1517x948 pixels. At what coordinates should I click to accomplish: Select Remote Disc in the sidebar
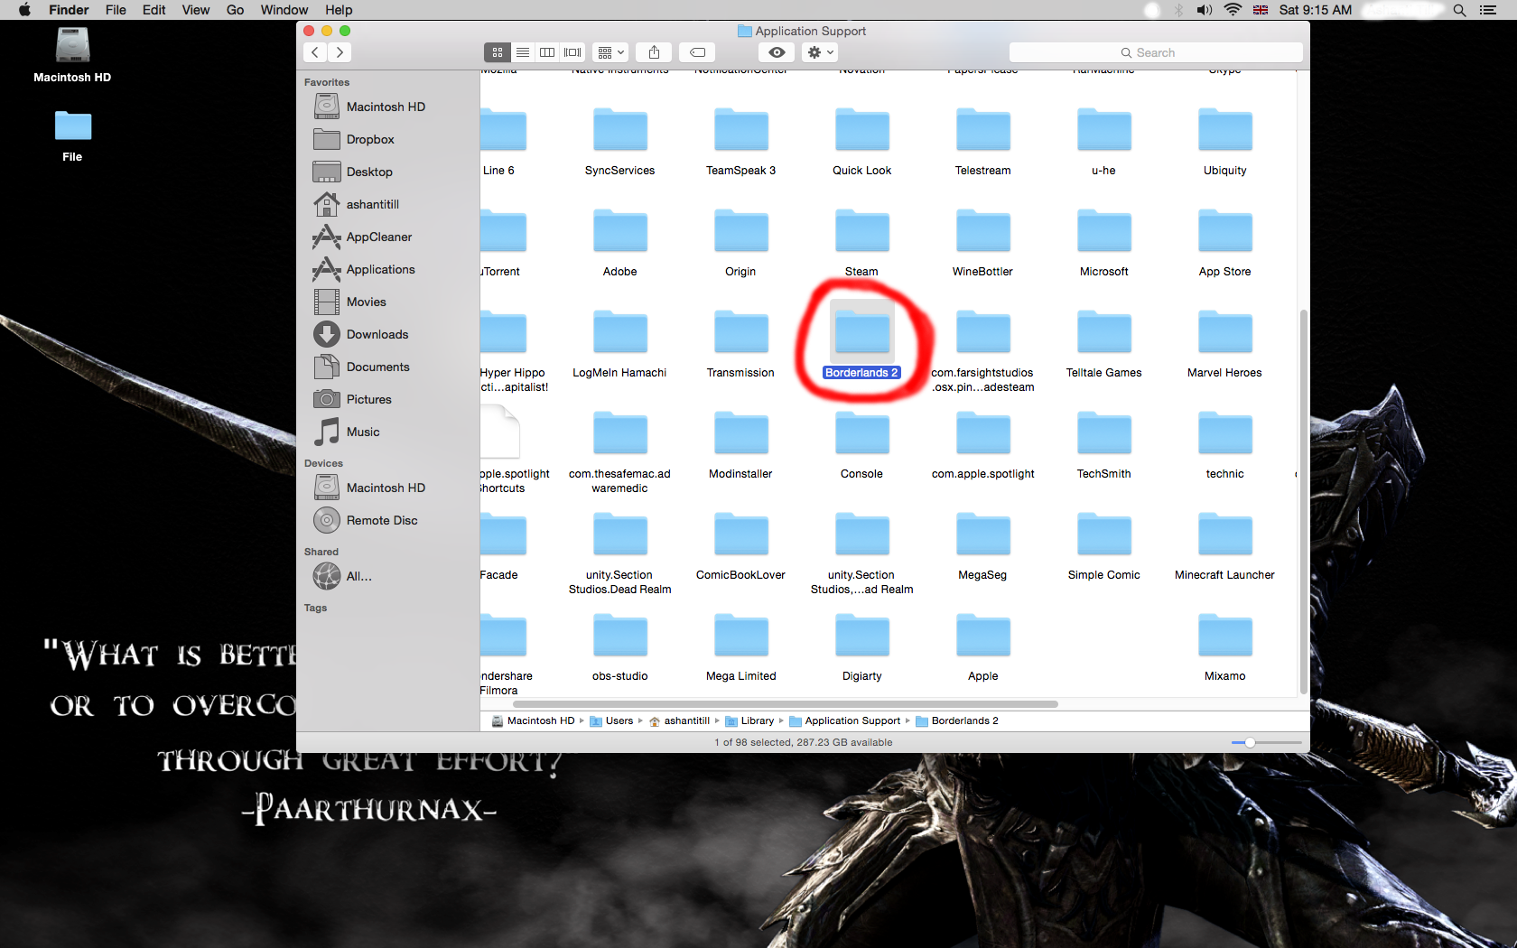387,520
